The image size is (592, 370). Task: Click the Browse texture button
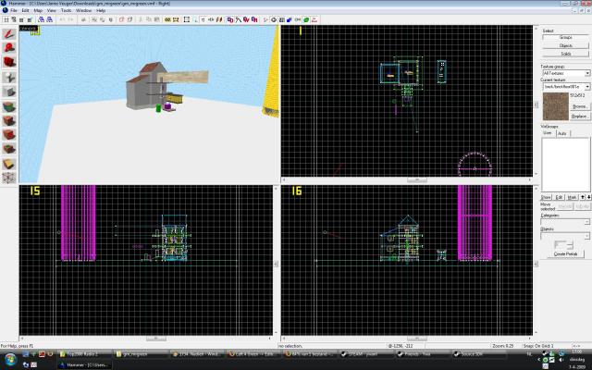tap(580, 106)
